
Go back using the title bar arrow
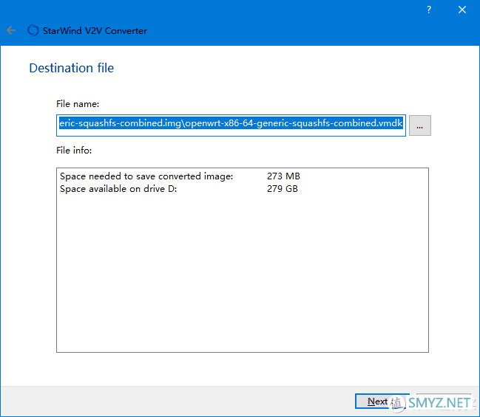(11, 31)
